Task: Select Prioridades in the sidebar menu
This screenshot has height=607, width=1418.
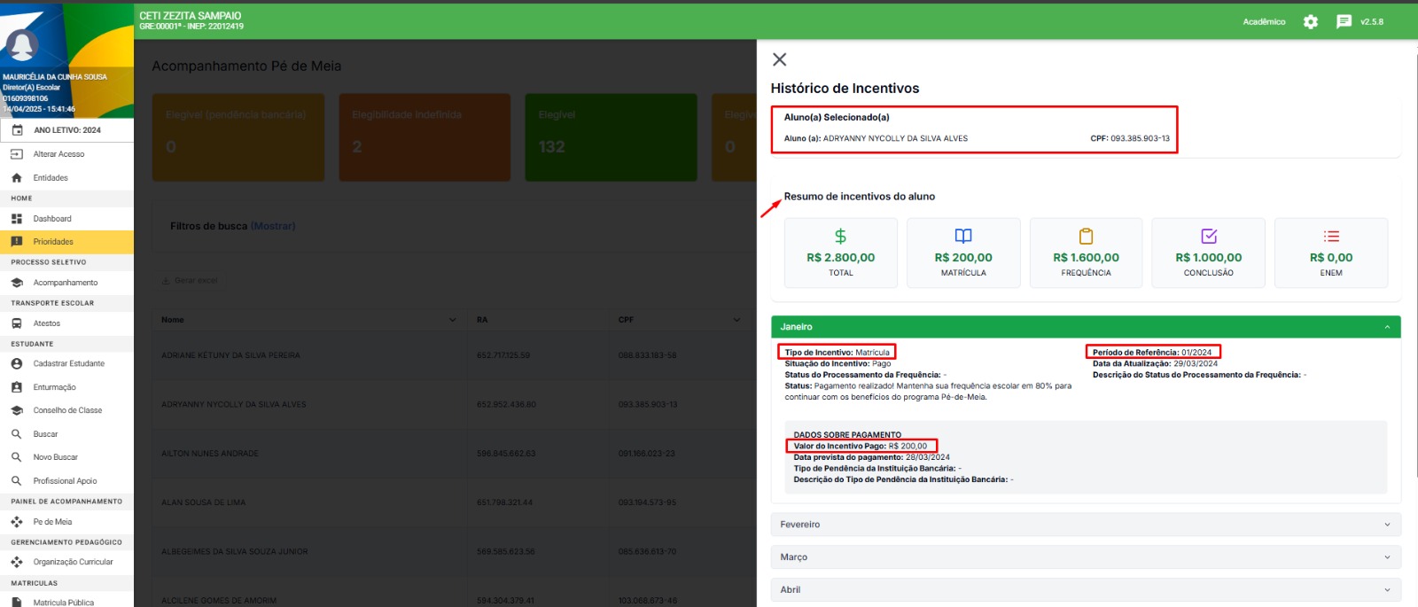Action: tap(53, 242)
